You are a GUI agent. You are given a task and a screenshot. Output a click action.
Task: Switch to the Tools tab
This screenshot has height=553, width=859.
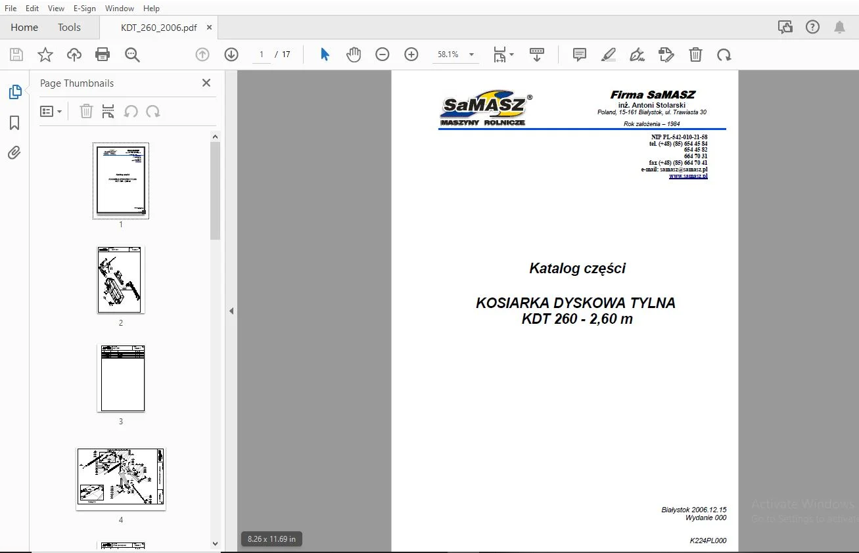click(x=69, y=28)
